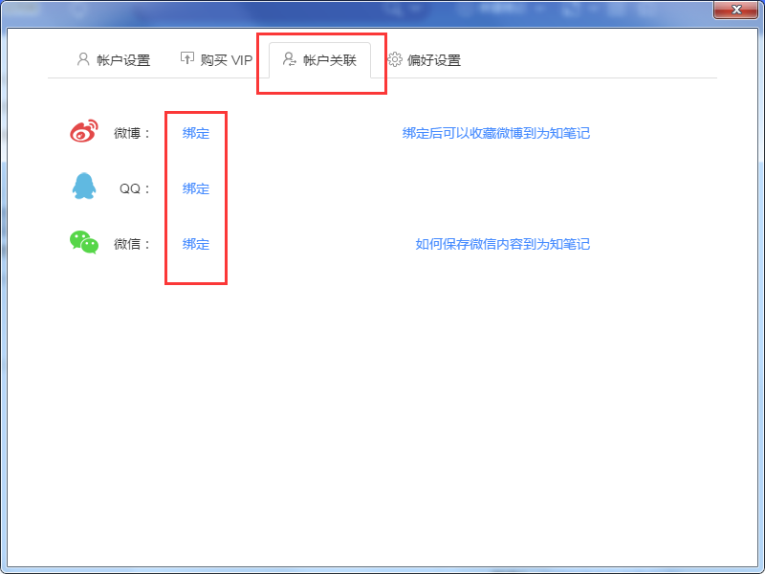
Task: Click the blue QQ penguin icon
Action: coord(83,188)
